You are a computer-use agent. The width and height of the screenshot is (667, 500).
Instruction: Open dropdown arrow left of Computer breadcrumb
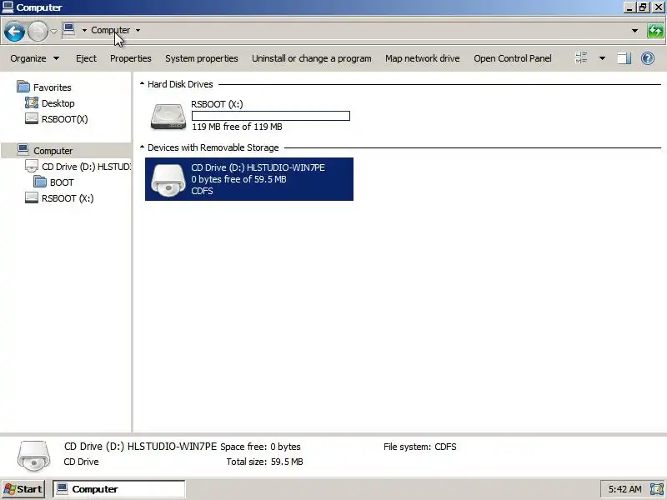[84, 30]
